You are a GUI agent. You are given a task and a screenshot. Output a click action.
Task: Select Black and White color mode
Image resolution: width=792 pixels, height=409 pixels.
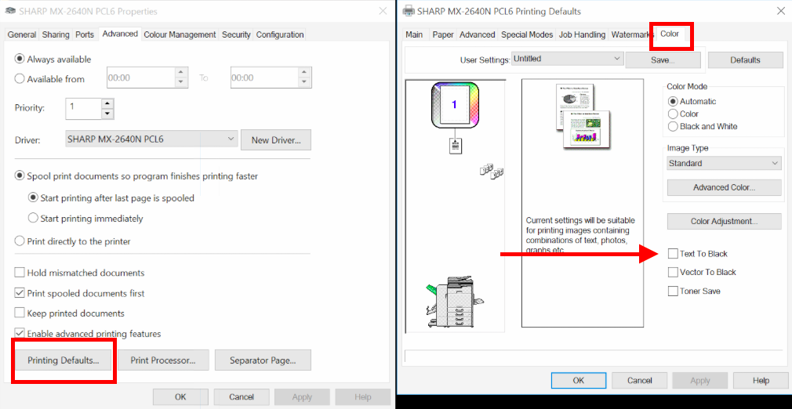pyautogui.click(x=672, y=126)
